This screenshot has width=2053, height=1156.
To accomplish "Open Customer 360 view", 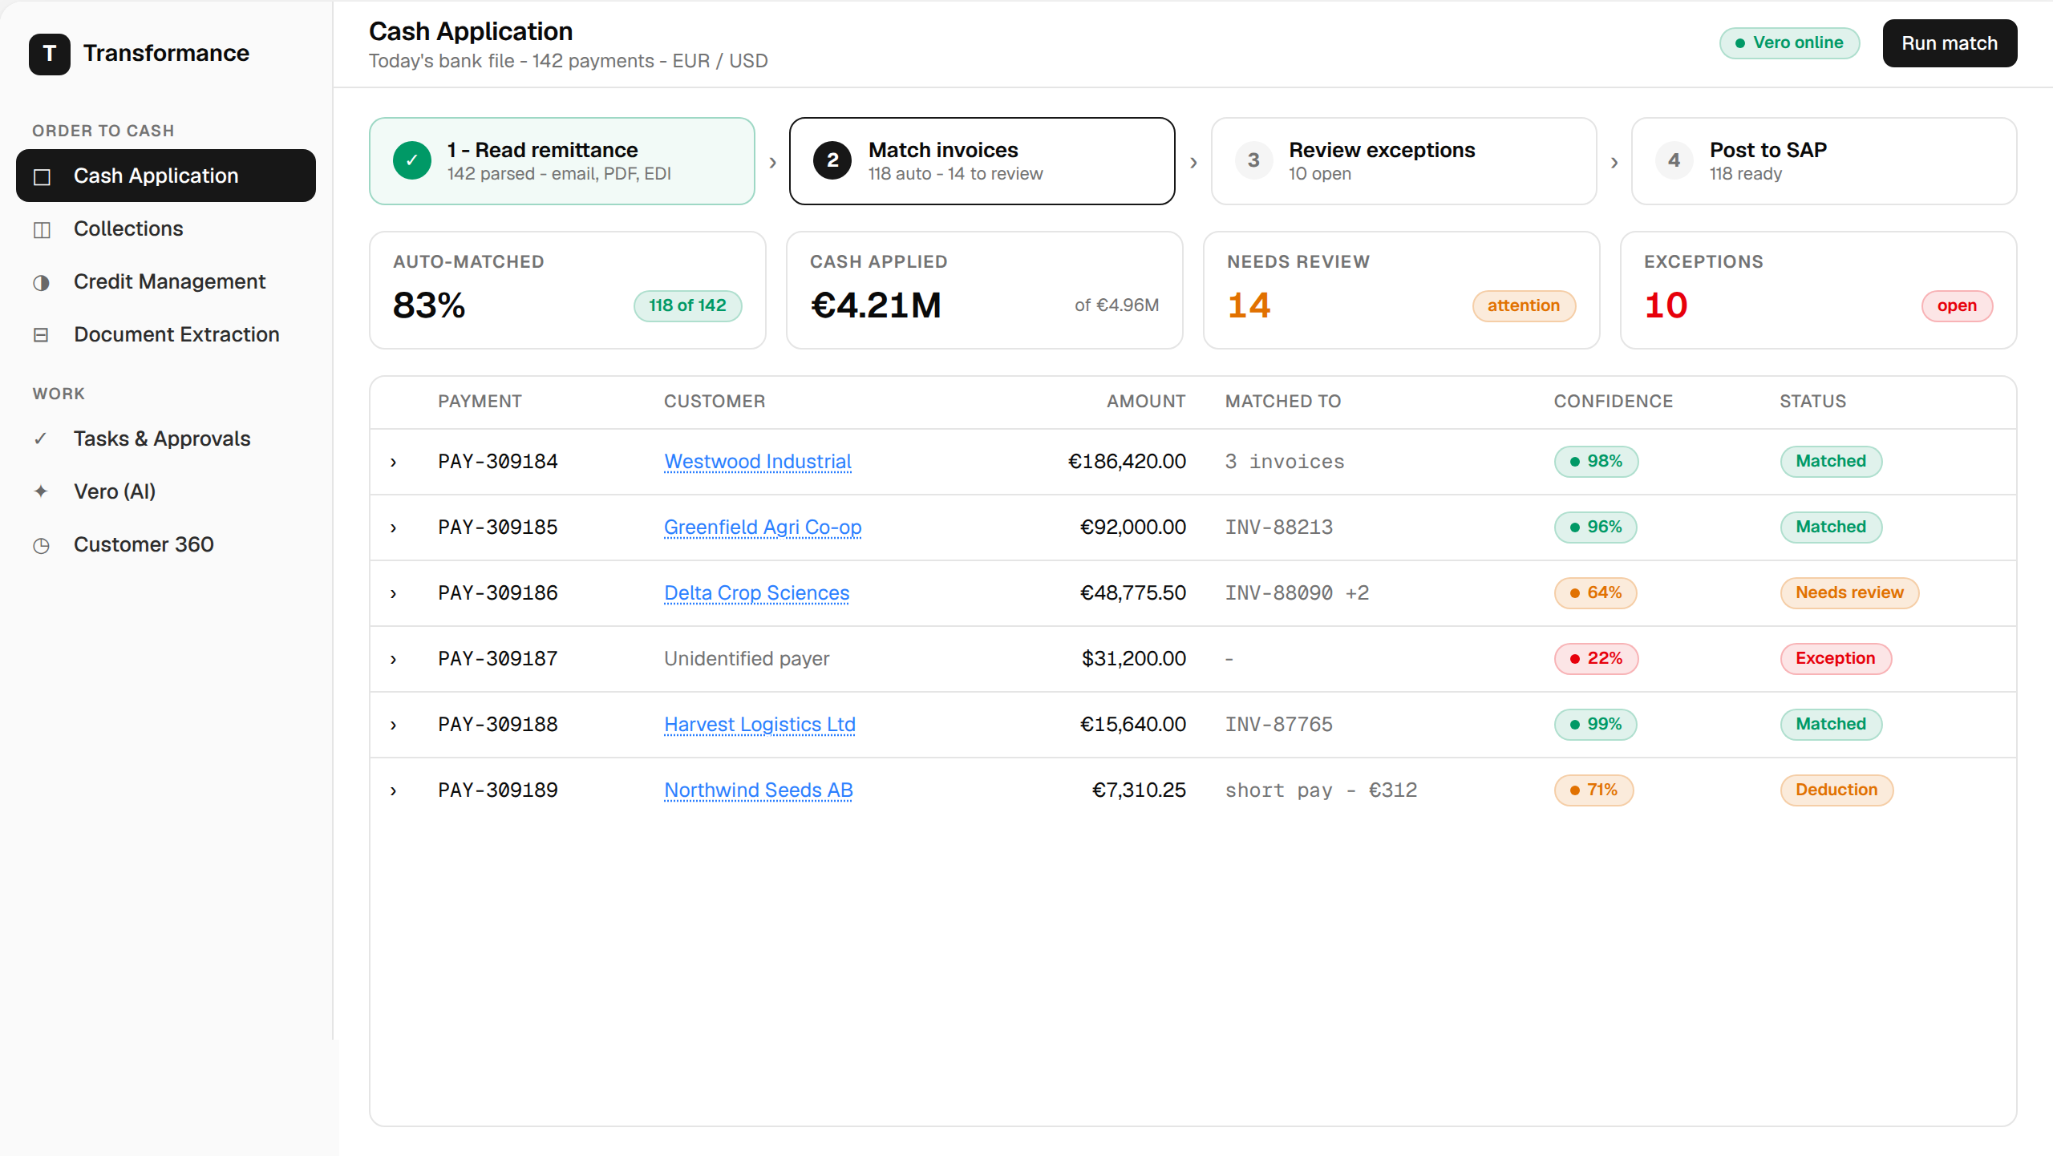I will (x=166, y=544).
